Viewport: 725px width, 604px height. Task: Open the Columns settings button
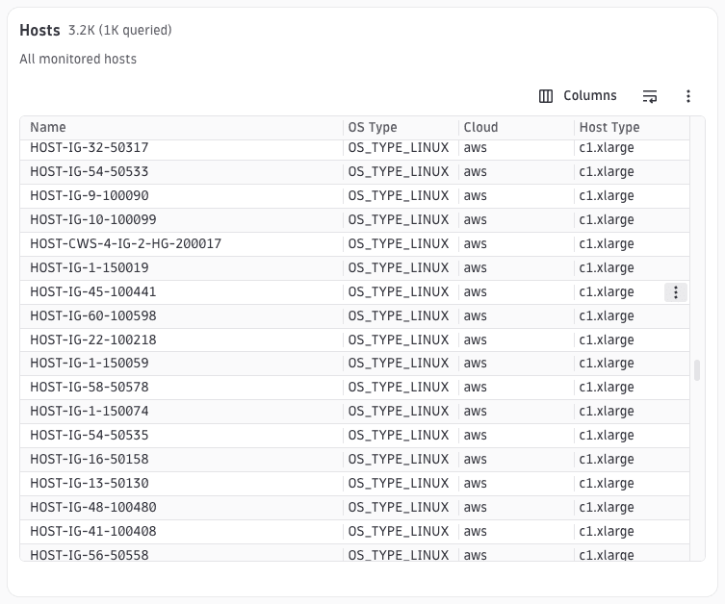pyautogui.click(x=578, y=96)
